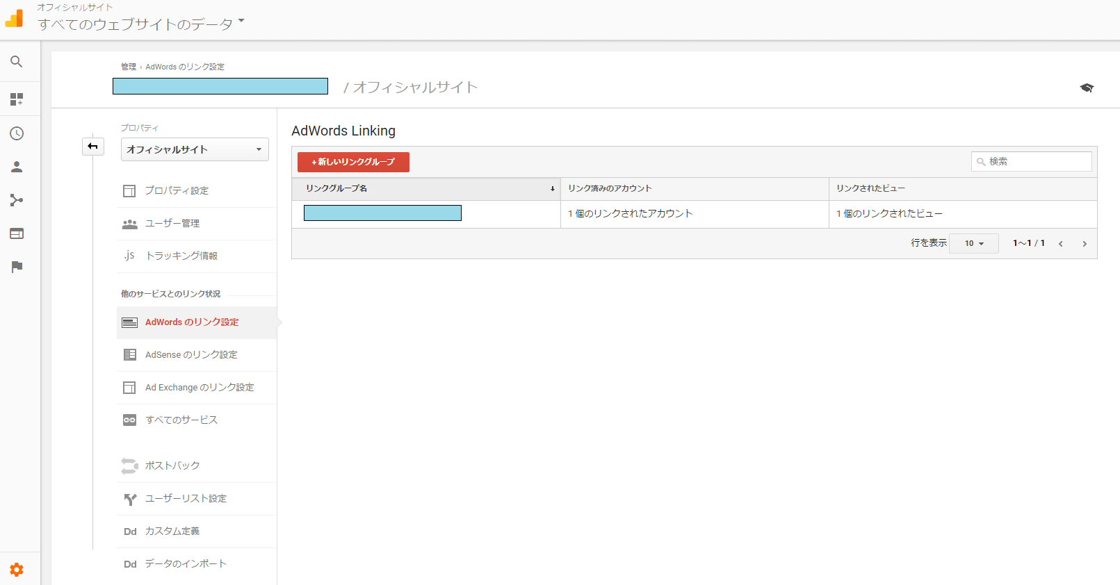Click the プロパティ設定 icon

[x=129, y=191]
